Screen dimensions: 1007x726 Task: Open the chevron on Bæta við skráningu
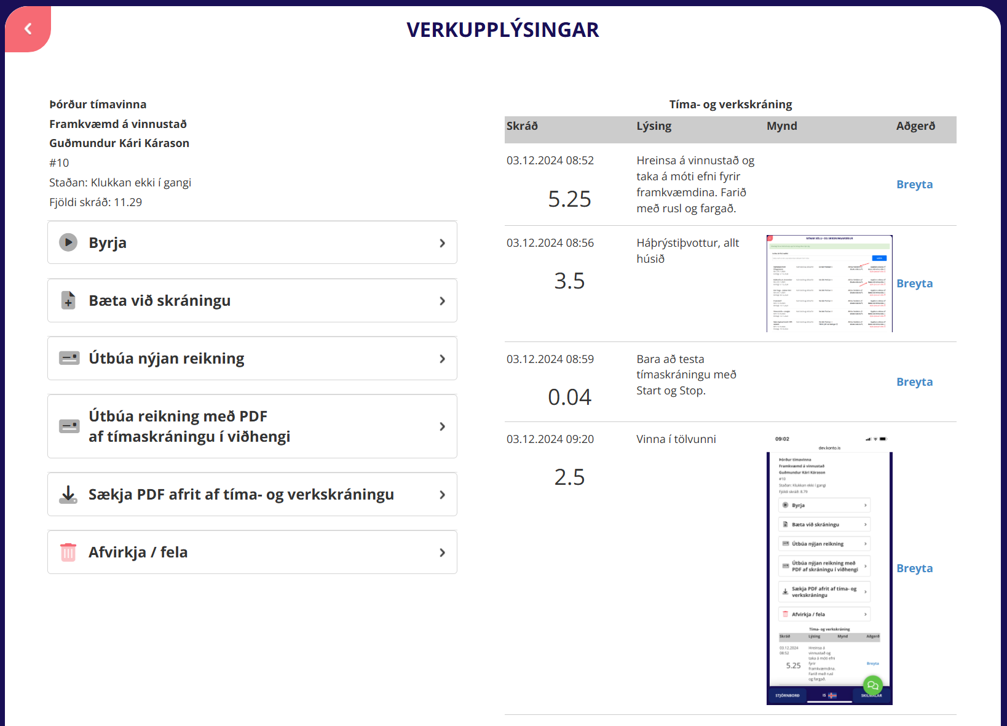(442, 301)
